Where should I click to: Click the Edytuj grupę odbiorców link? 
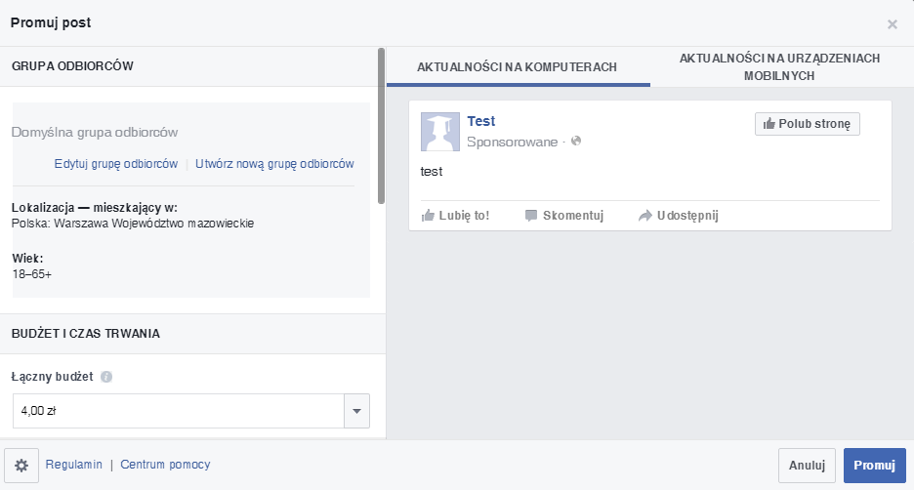116,164
